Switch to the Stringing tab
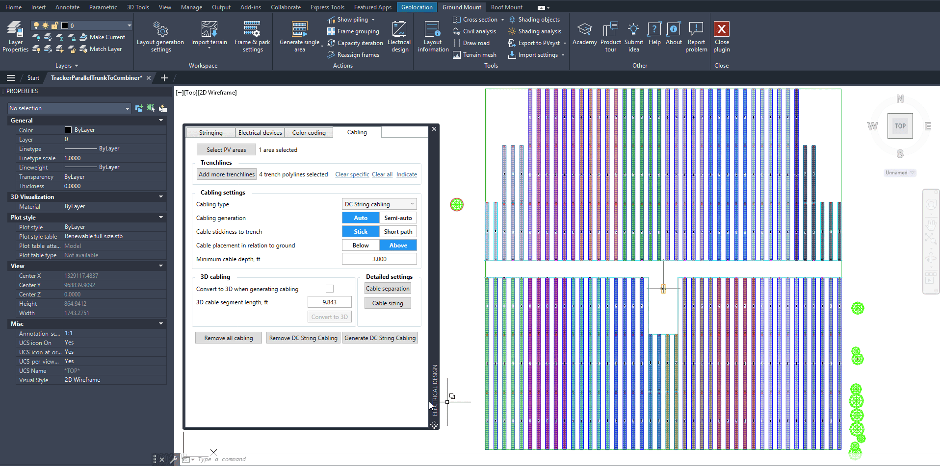The image size is (940, 466). click(x=210, y=133)
